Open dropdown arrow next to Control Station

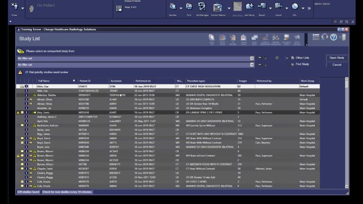pos(229,8)
